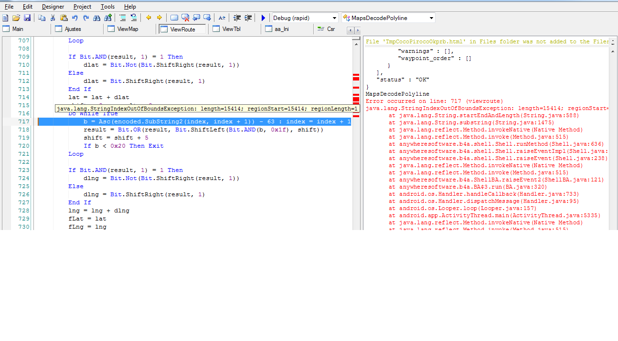Jump to the previous bookmark icon
Image resolution: width=618 pixels, height=341 pixels.
coord(196,18)
